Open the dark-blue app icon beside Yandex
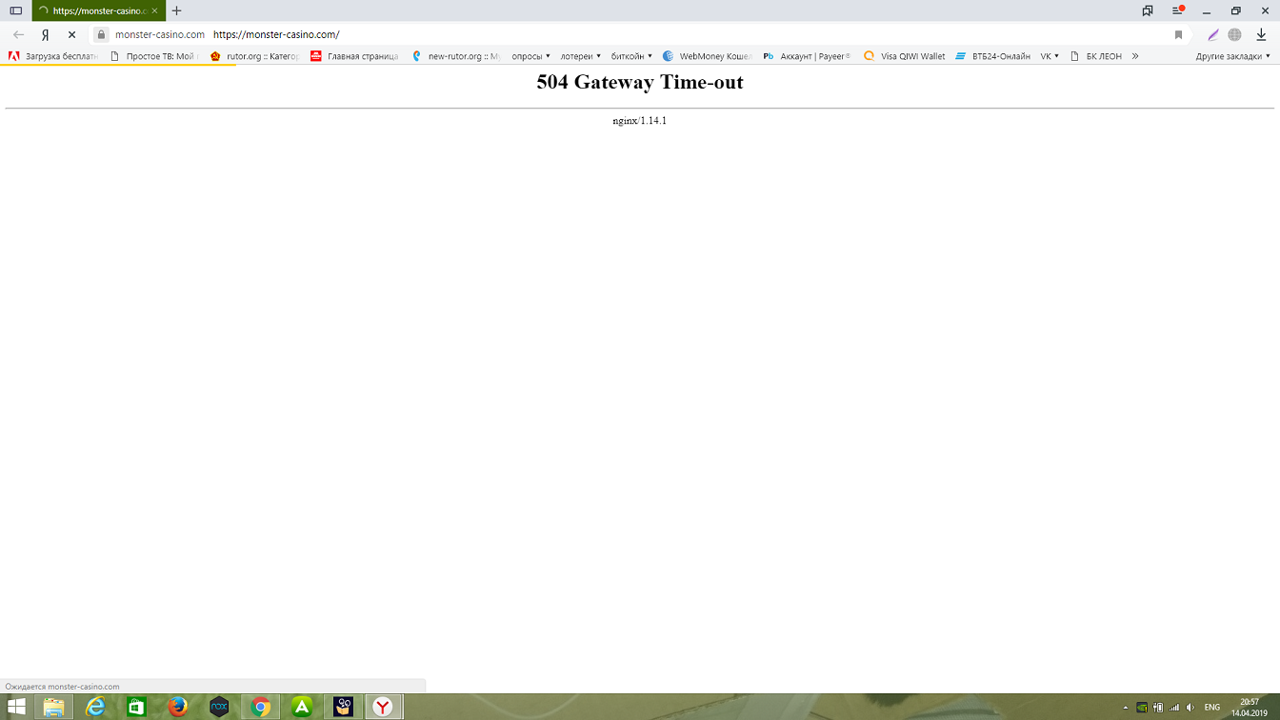 343,707
